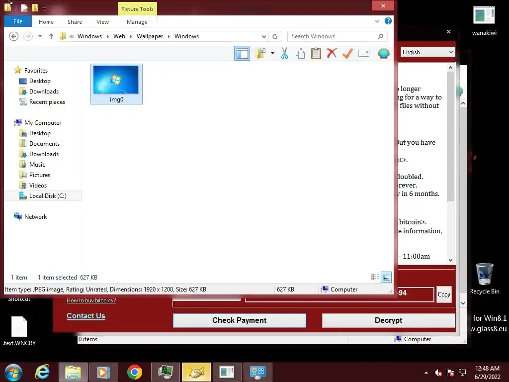Select Local Disk (C:) in navigation pane

pyautogui.click(x=44, y=196)
